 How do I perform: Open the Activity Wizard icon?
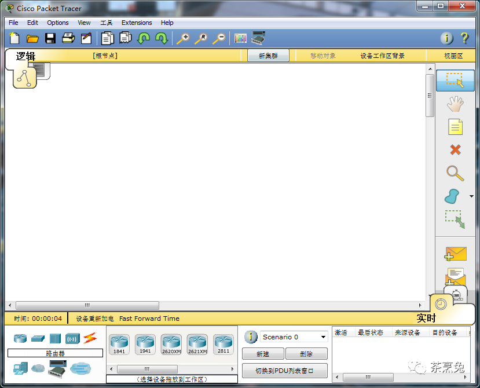[86, 38]
